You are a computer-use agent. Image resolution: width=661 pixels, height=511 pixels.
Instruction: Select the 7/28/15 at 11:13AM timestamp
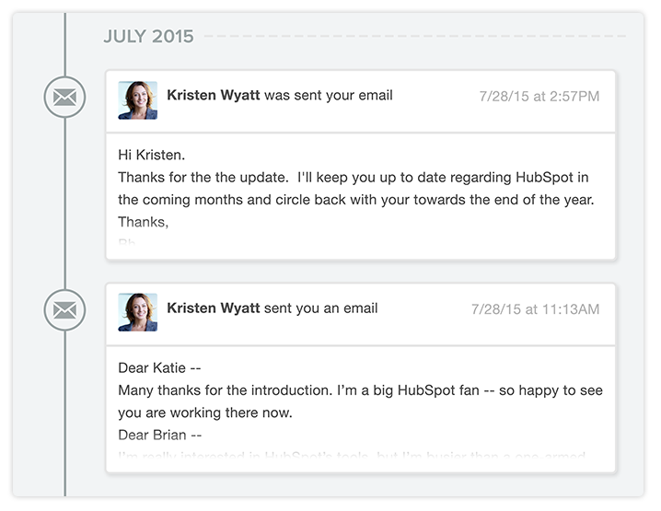click(x=536, y=309)
